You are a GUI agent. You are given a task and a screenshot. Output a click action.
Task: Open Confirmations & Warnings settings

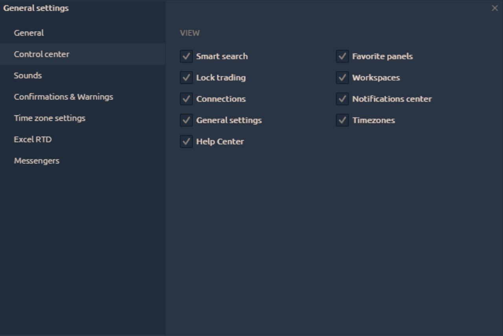coord(63,97)
